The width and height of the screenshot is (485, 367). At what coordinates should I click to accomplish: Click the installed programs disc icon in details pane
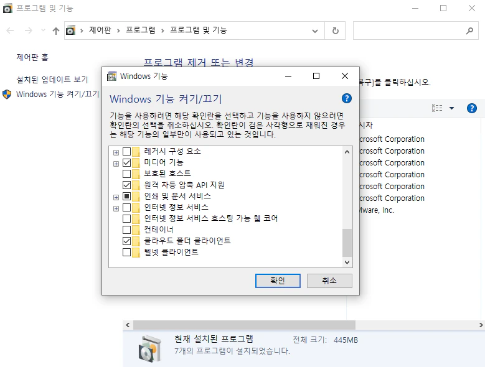tap(150, 348)
